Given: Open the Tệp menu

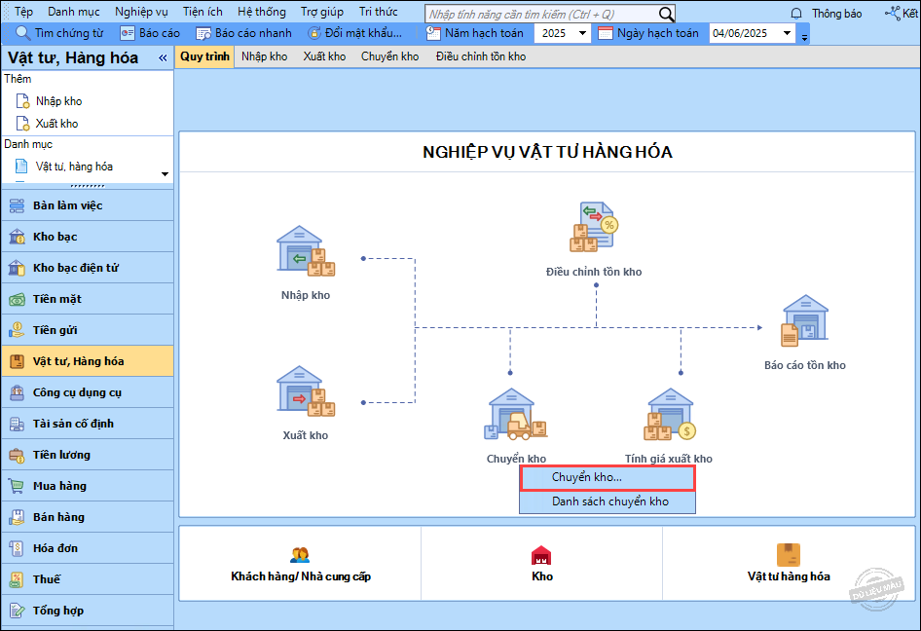Looking at the screenshot, I should 23,12.
